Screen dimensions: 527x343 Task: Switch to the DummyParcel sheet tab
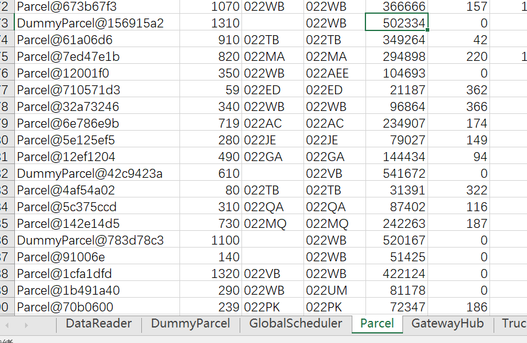click(x=191, y=323)
